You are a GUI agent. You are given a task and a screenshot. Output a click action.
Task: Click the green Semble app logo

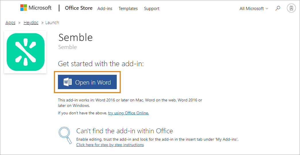pos(26,52)
